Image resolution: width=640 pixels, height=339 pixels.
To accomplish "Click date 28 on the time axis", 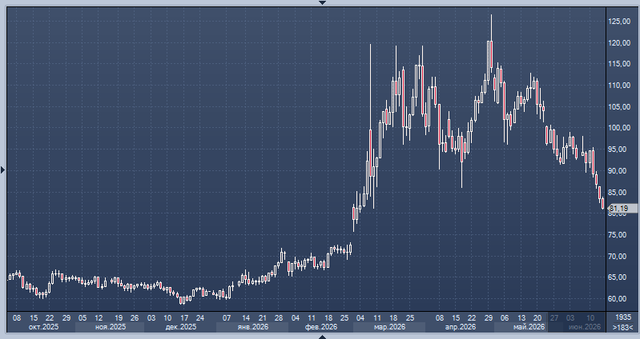I will [x=279, y=318].
